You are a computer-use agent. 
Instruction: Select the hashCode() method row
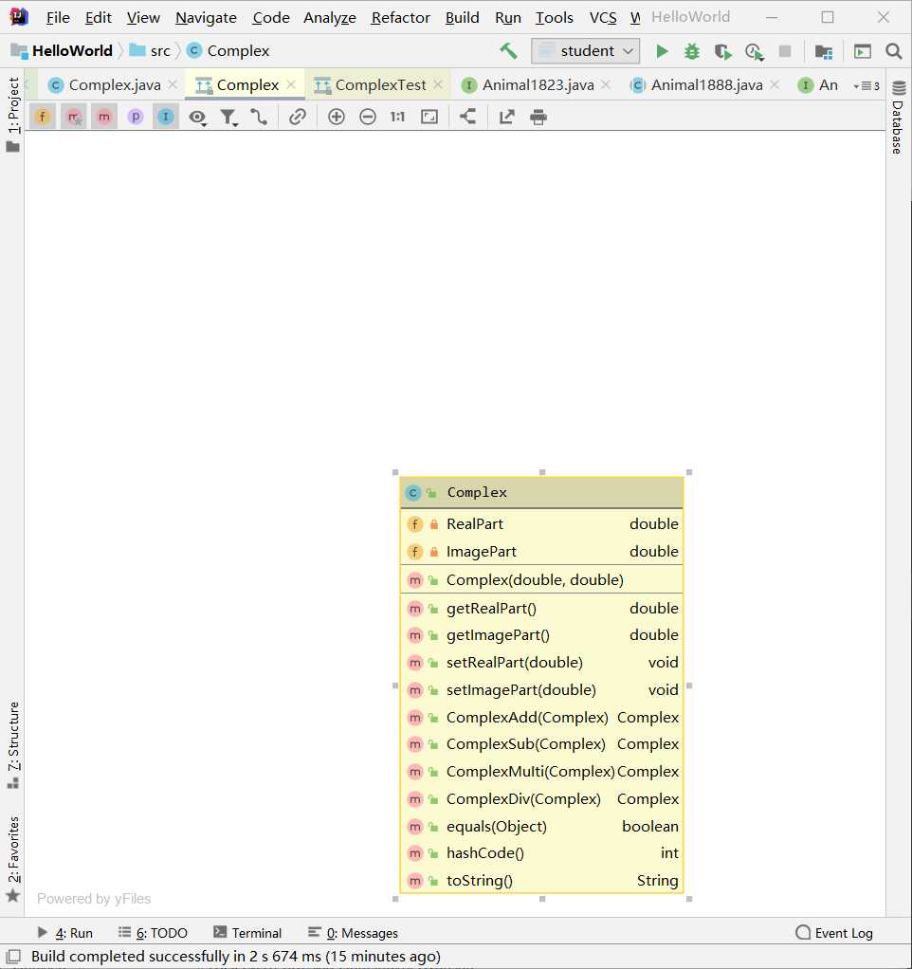(x=541, y=852)
